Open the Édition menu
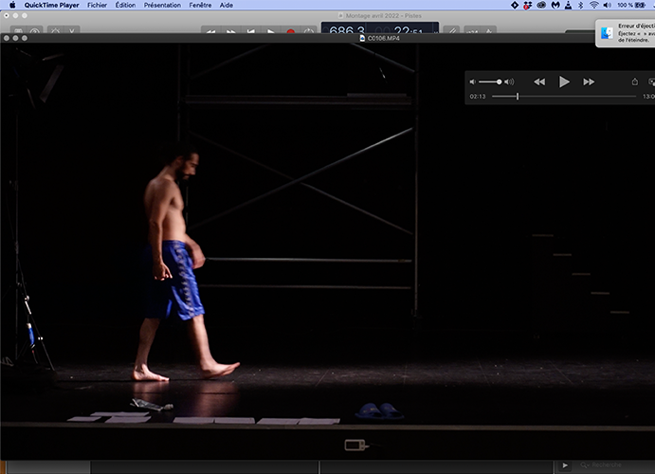 coord(125,5)
